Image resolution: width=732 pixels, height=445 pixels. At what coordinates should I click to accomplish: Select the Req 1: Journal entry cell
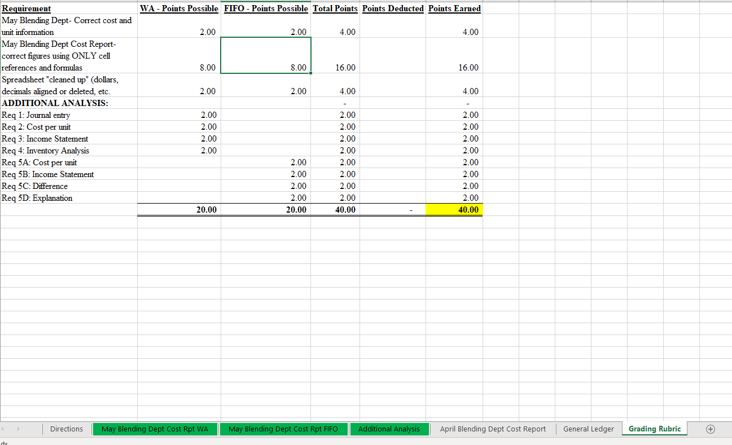click(69, 115)
